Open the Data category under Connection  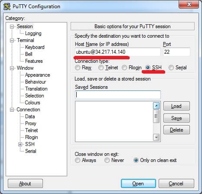point(30,116)
